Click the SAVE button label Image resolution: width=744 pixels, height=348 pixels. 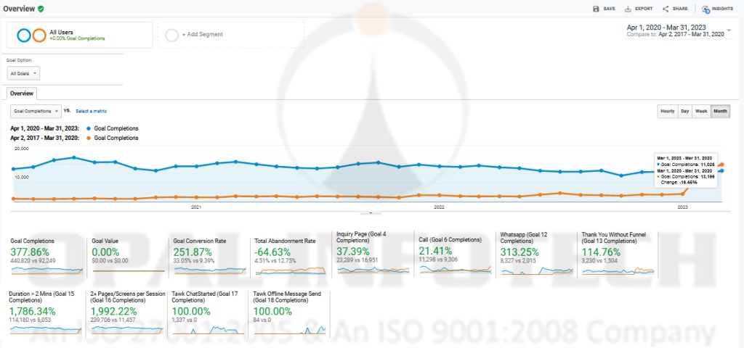coord(610,9)
